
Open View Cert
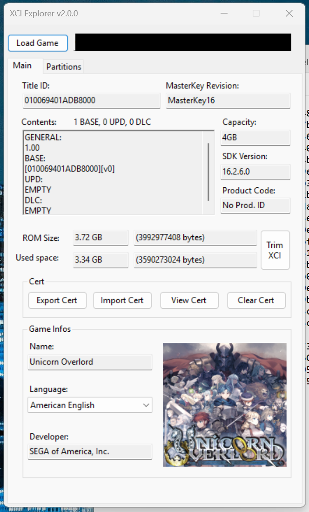tap(189, 300)
